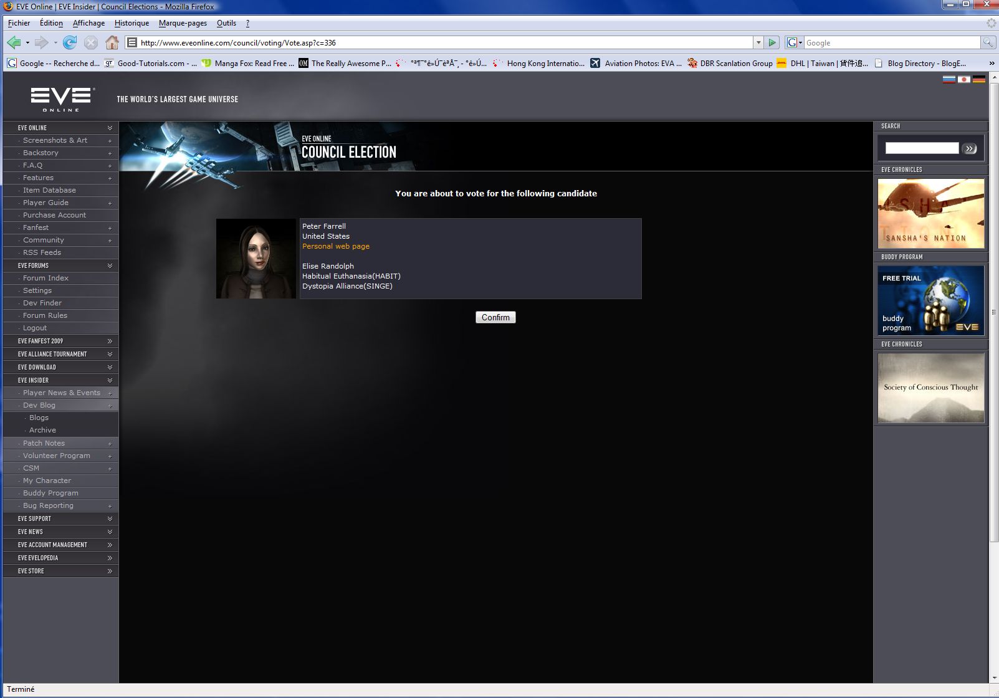
Task: Click the Stop loading icon
Action: 91,42
